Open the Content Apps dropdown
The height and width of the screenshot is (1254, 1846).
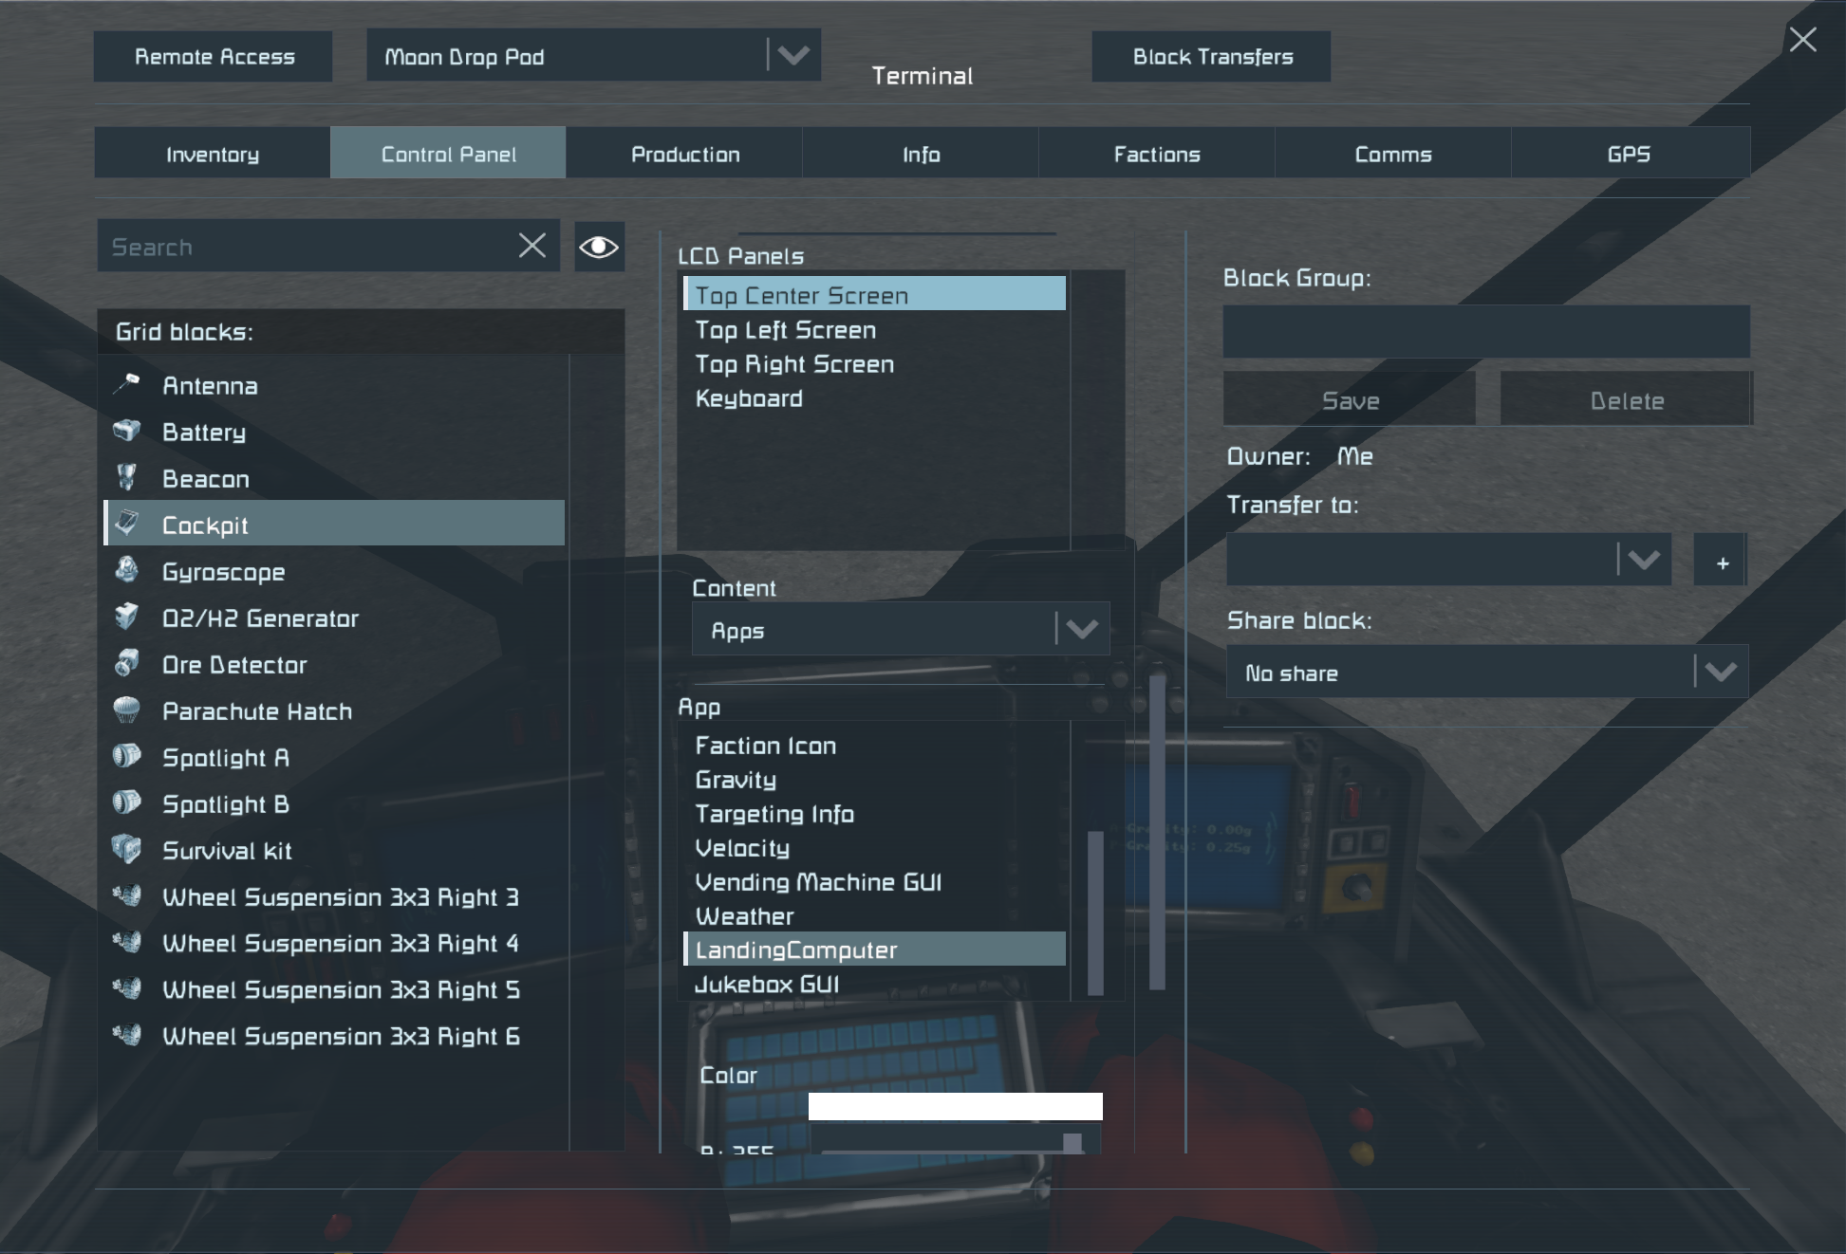coord(1081,629)
